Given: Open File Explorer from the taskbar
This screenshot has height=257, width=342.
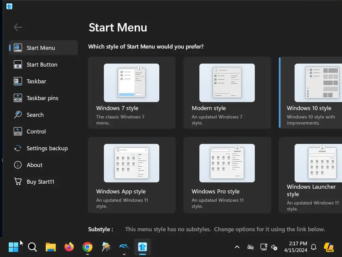Looking at the screenshot, I should (x=51, y=247).
